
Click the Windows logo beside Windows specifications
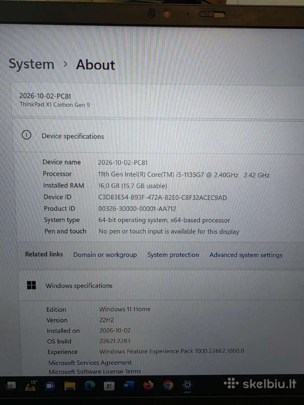[x=32, y=285]
